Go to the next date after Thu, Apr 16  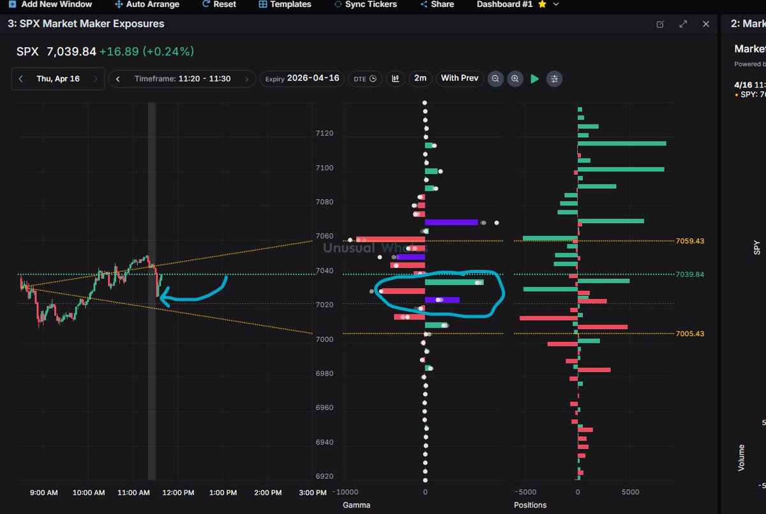tap(95, 79)
